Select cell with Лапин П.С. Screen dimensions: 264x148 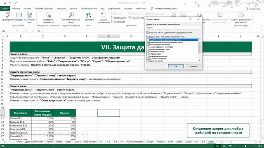point(21,118)
